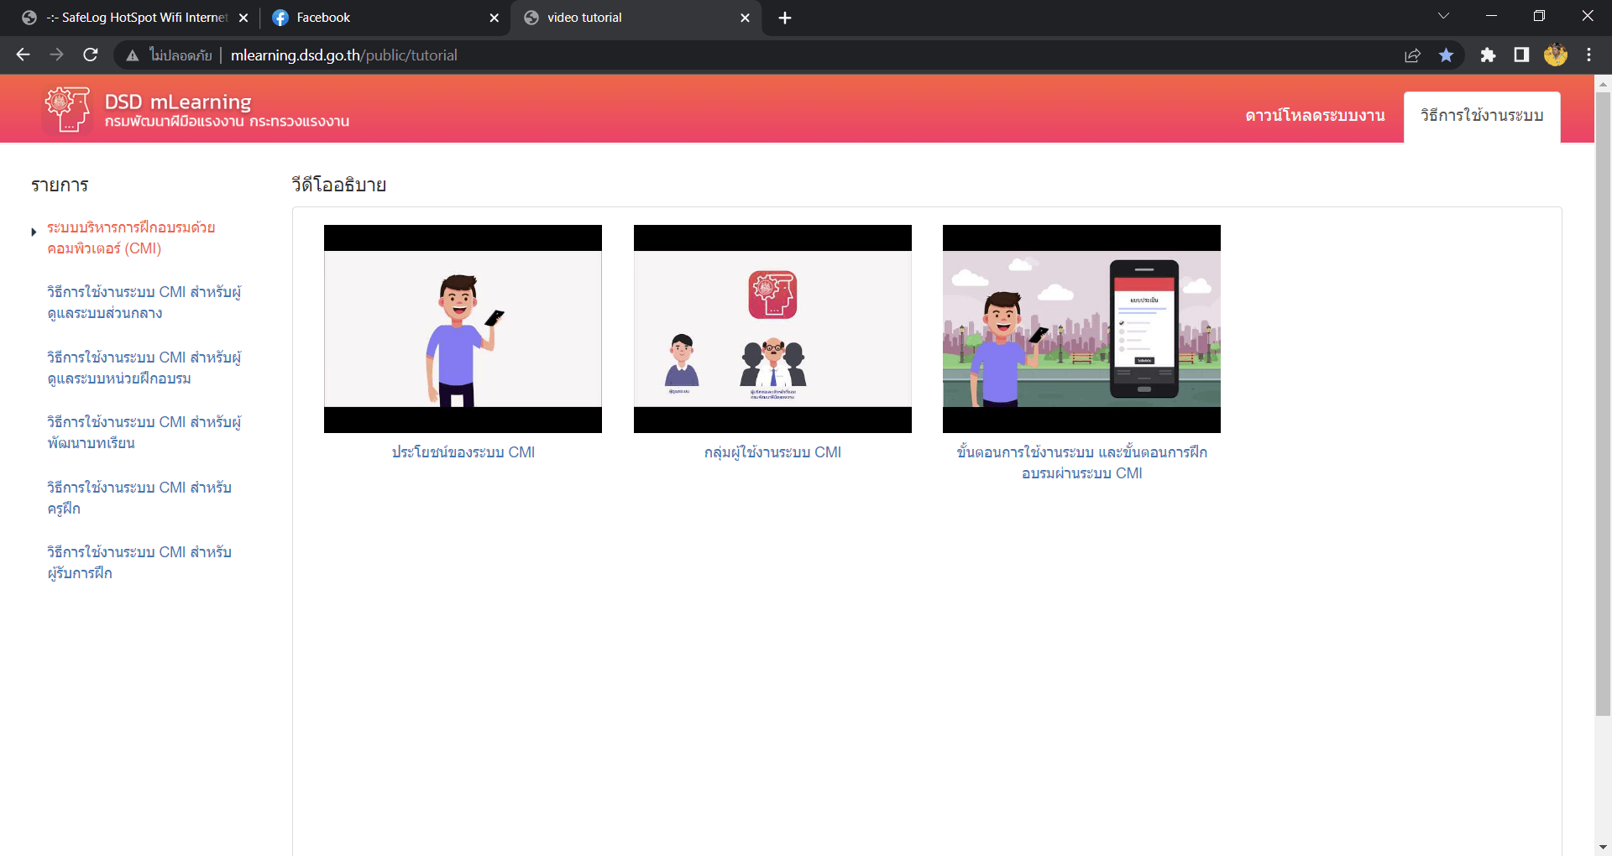Click the DSD mLearning logo icon
This screenshot has width=1612, height=856.
point(67,109)
